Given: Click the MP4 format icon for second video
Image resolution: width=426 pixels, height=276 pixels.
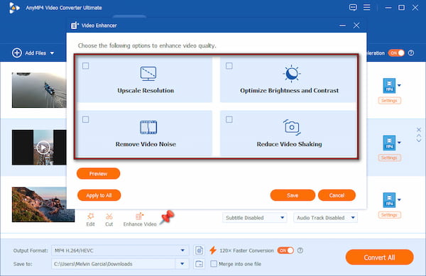Looking at the screenshot, I should [389, 143].
